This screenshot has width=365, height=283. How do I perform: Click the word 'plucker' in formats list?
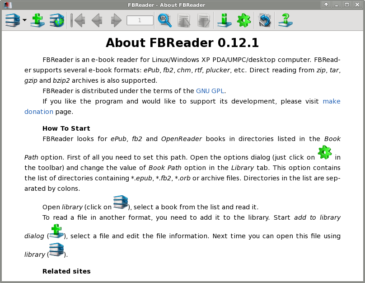pos(218,70)
